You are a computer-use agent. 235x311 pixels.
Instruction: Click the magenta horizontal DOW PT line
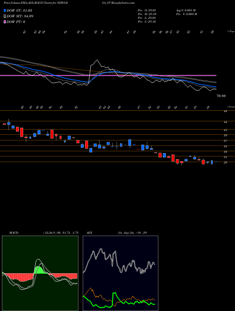click(108, 75)
